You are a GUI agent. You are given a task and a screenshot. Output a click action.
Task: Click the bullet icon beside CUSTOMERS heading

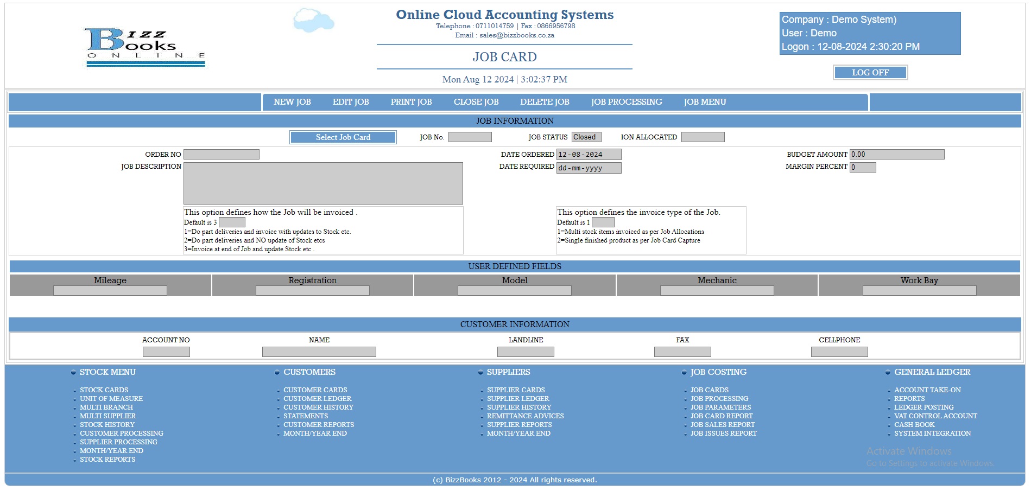point(277,373)
